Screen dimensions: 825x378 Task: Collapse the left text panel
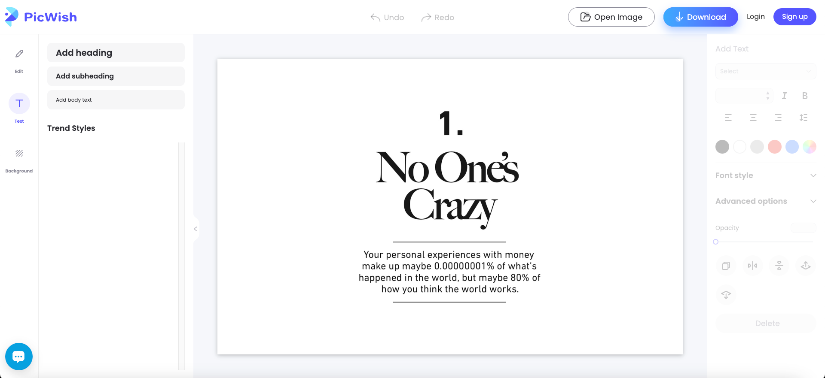coord(196,229)
